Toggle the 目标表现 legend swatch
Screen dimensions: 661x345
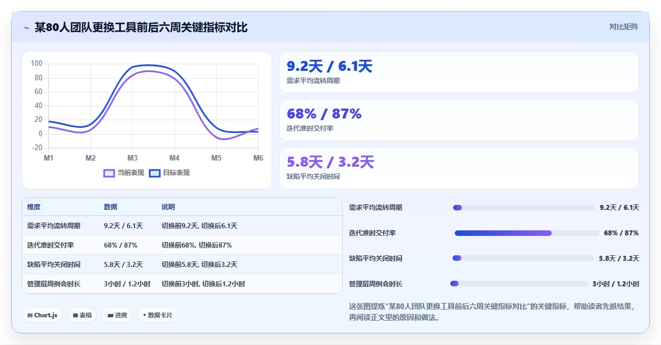(x=155, y=173)
